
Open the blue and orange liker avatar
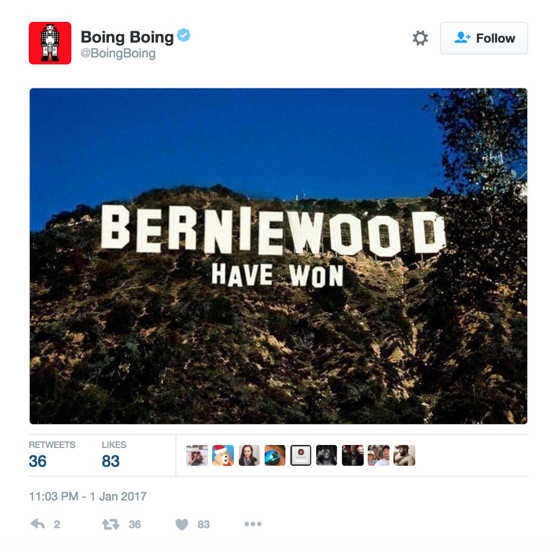(x=275, y=455)
